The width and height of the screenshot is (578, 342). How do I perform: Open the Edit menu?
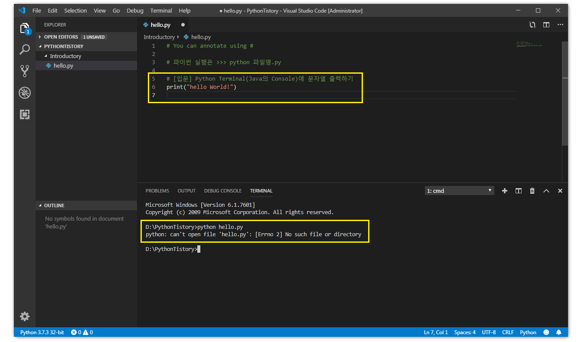click(x=52, y=10)
